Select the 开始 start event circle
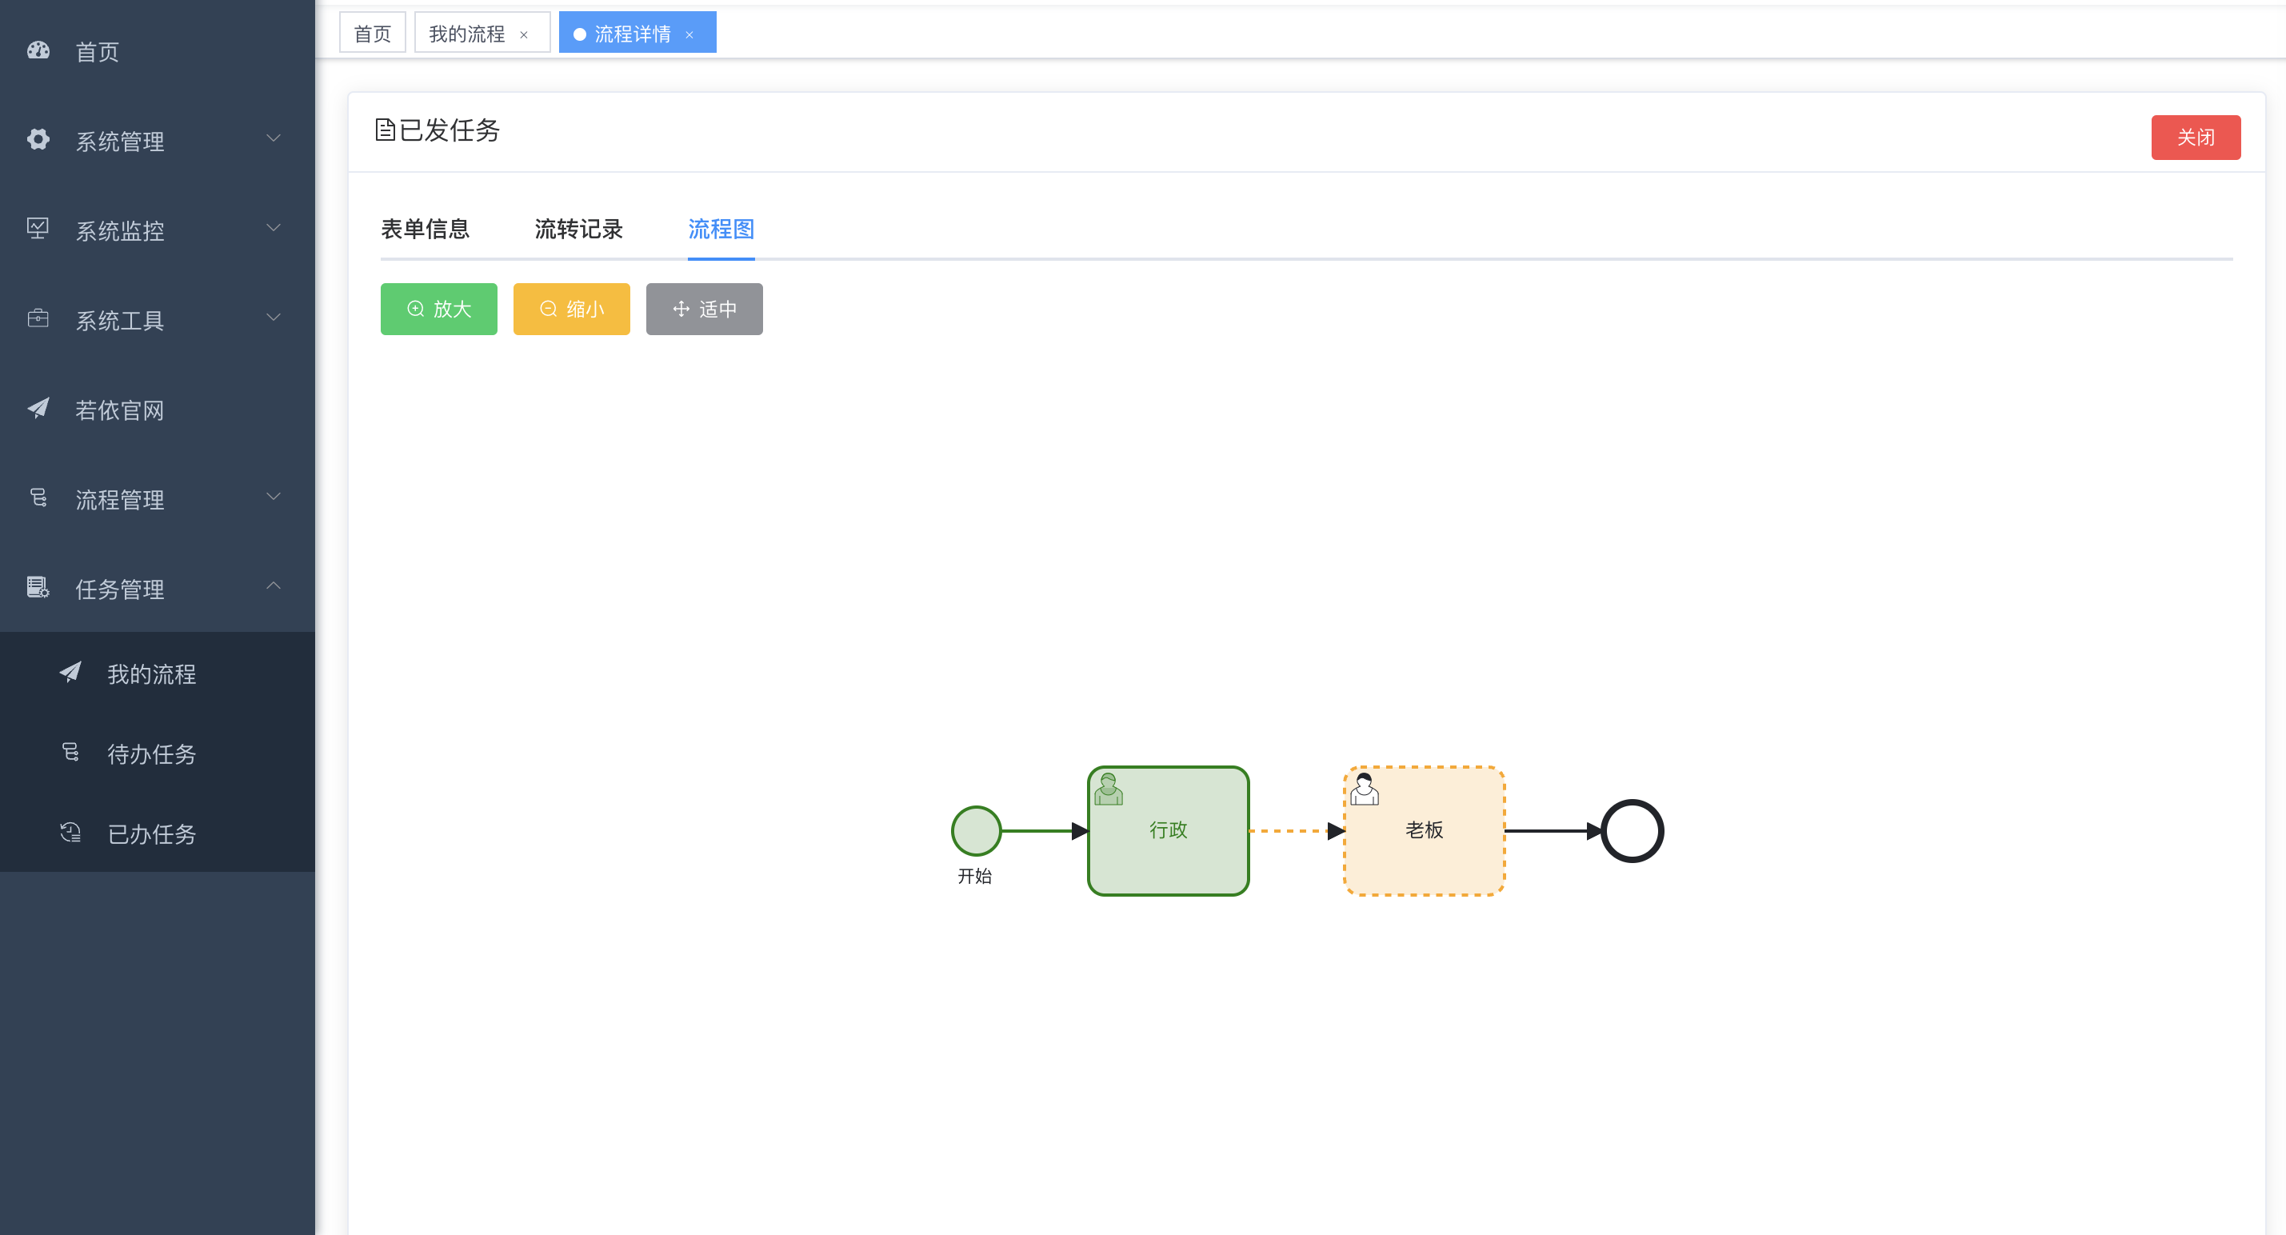Viewport: 2286px width, 1235px height. click(976, 830)
